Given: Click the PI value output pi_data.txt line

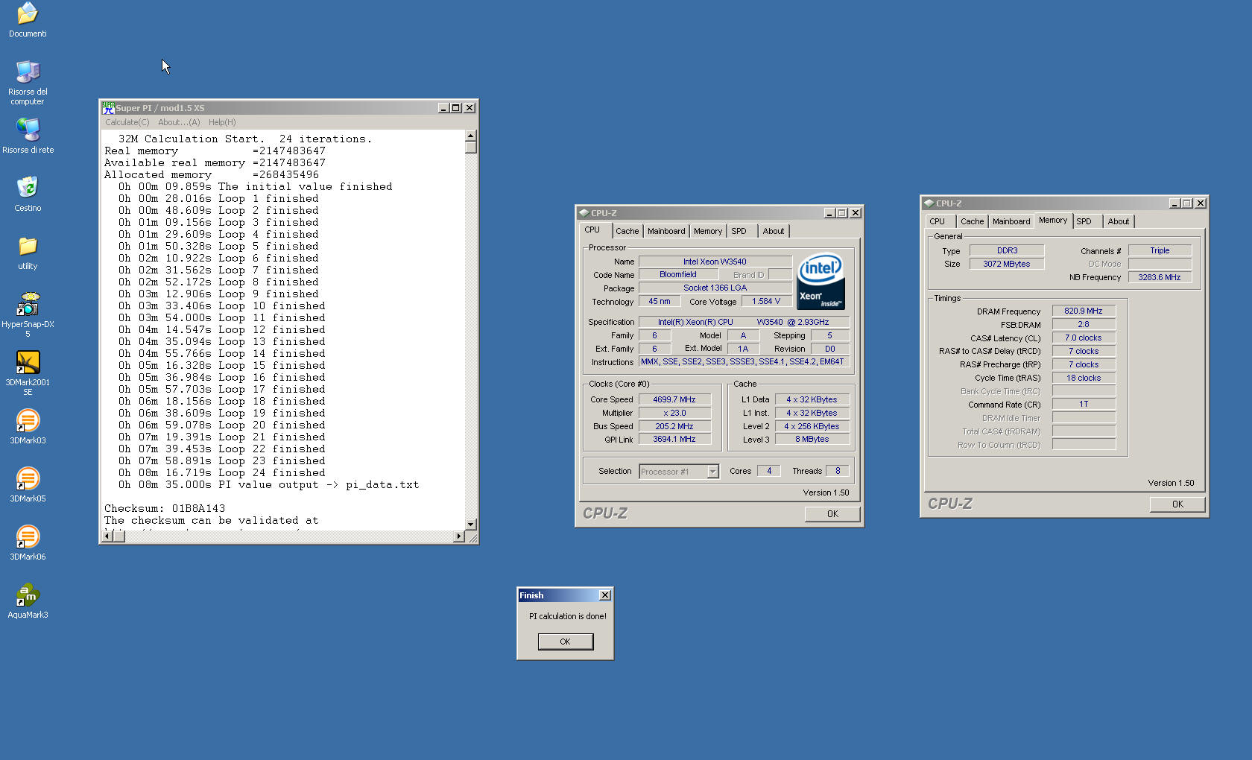Looking at the screenshot, I should 268,485.
